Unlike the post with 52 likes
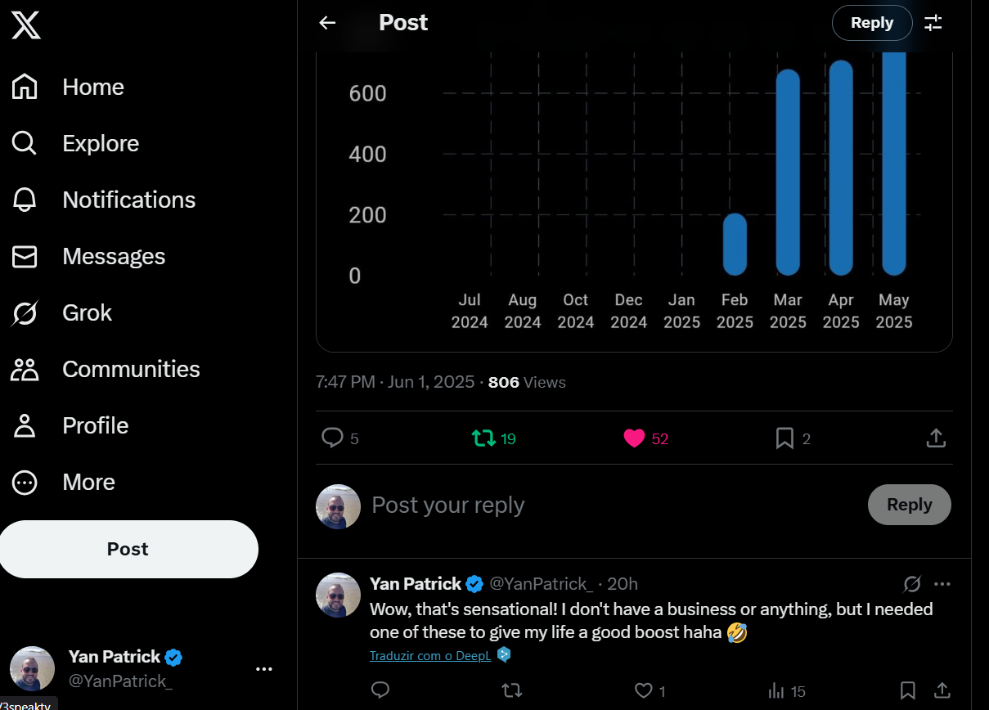Screen dimensions: 989x710 pyautogui.click(x=634, y=438)
